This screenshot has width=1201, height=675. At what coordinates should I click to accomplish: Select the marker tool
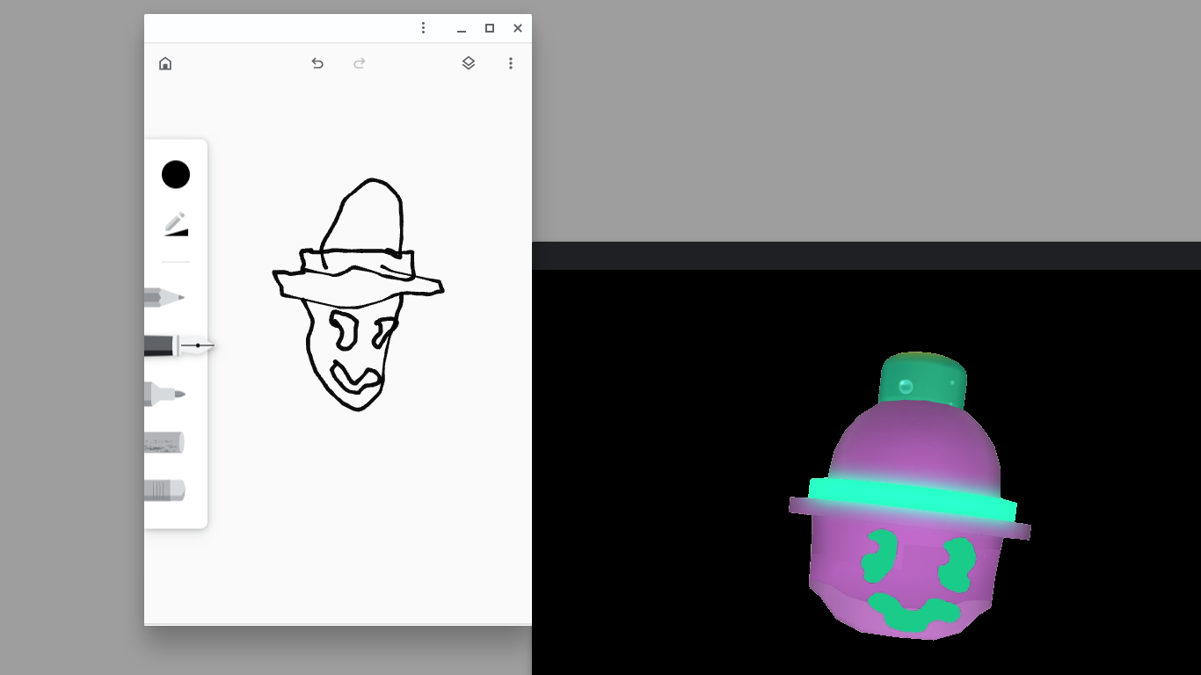point(164,395)
